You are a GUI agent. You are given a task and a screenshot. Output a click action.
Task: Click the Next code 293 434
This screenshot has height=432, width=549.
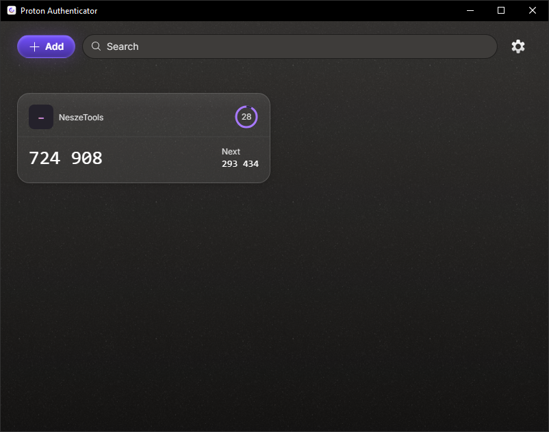(240, 163)
